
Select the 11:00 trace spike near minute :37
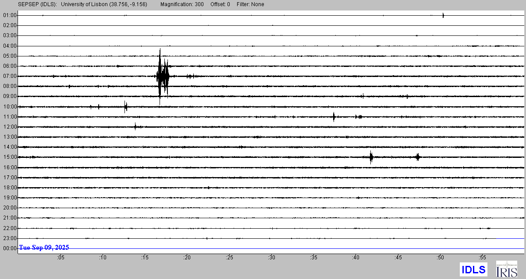(334, 116)
